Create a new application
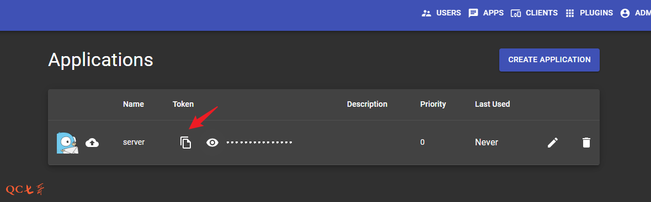This screenshot has width=651, height=202. click(549, 60)
